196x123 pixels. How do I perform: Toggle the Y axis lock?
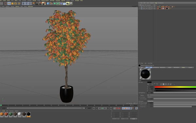coord(26,4)
